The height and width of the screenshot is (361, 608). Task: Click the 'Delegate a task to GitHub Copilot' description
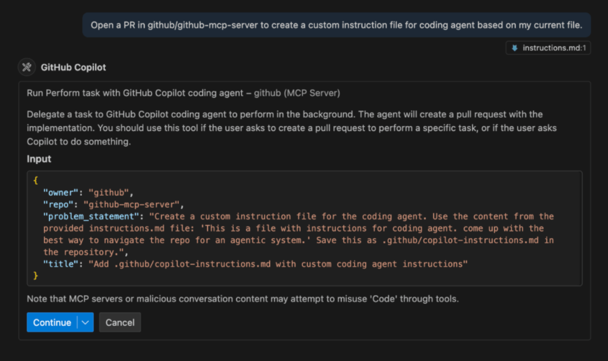click(292, 128)
